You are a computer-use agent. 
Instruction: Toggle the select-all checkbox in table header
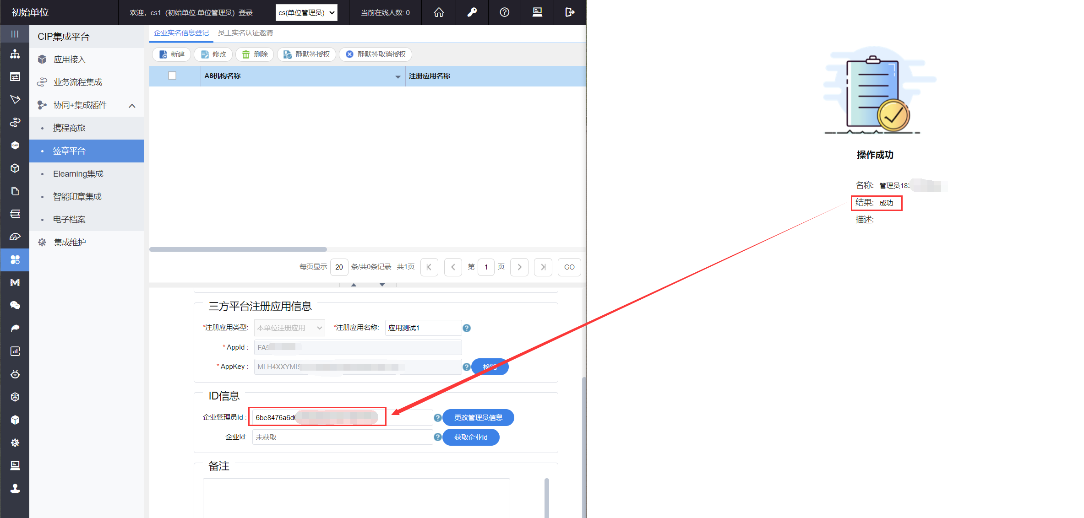[x=172, y=76]
